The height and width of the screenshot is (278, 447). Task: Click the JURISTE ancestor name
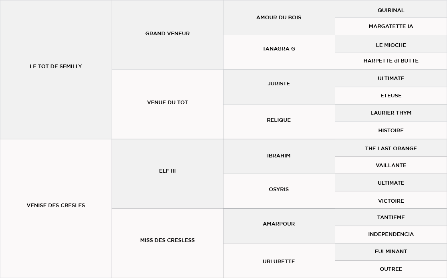click(279, 84)
